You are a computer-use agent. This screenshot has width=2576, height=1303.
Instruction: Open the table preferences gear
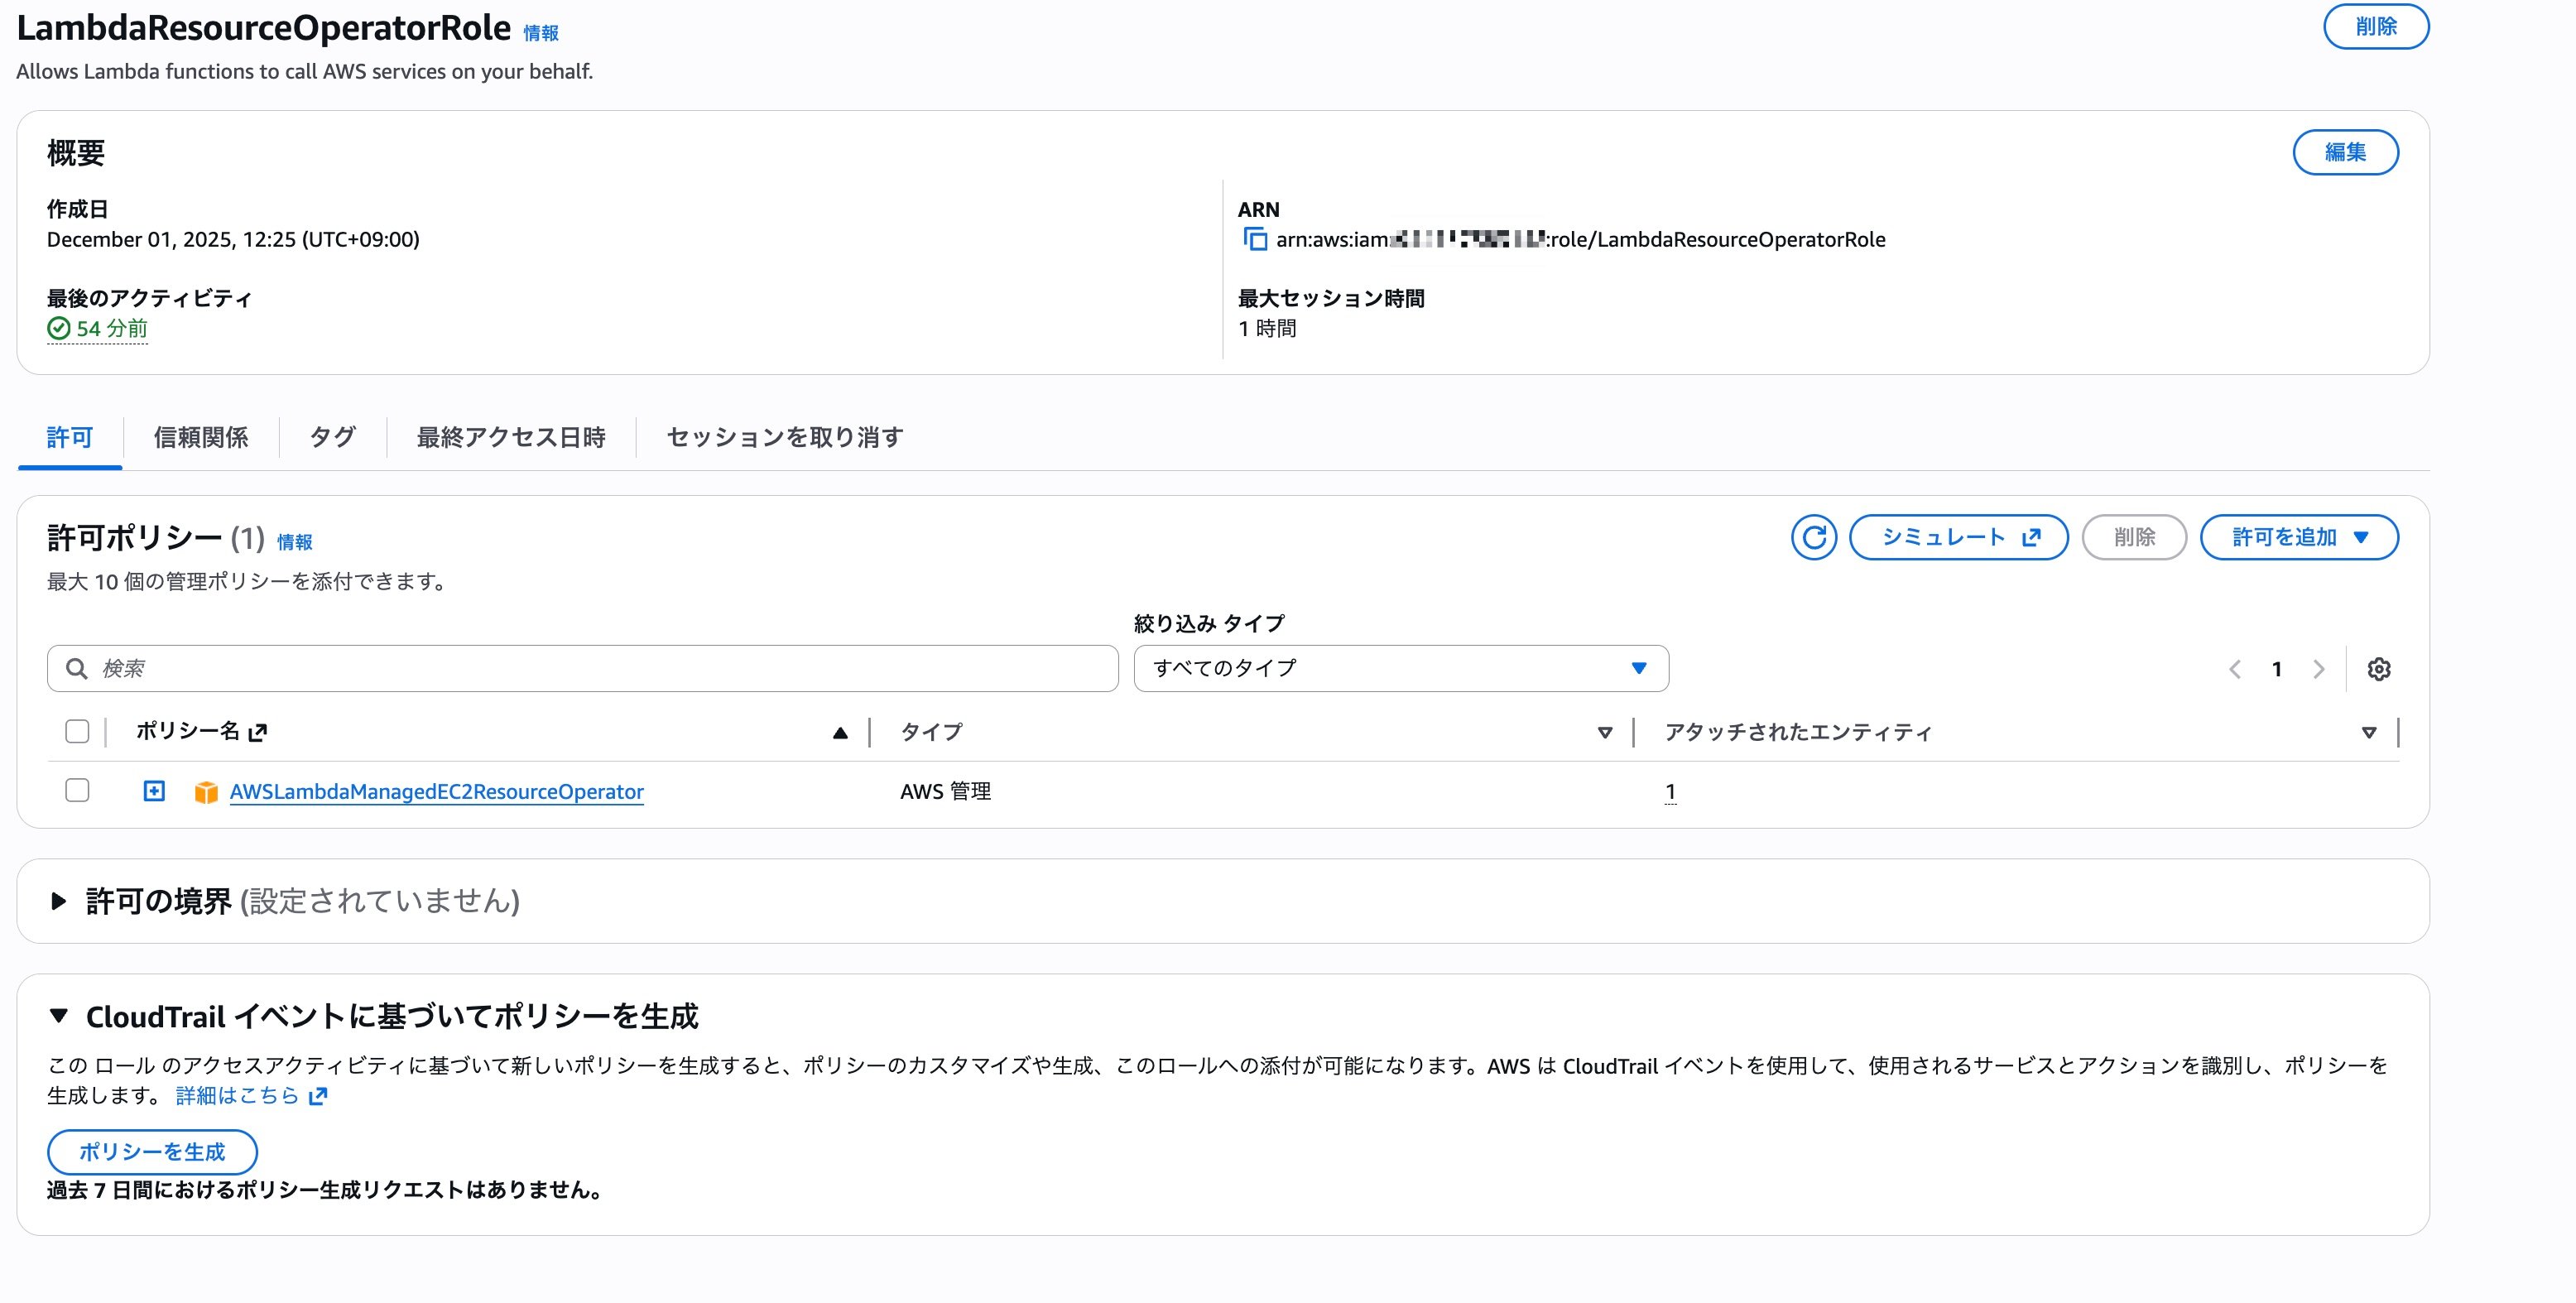[2380, 669]
